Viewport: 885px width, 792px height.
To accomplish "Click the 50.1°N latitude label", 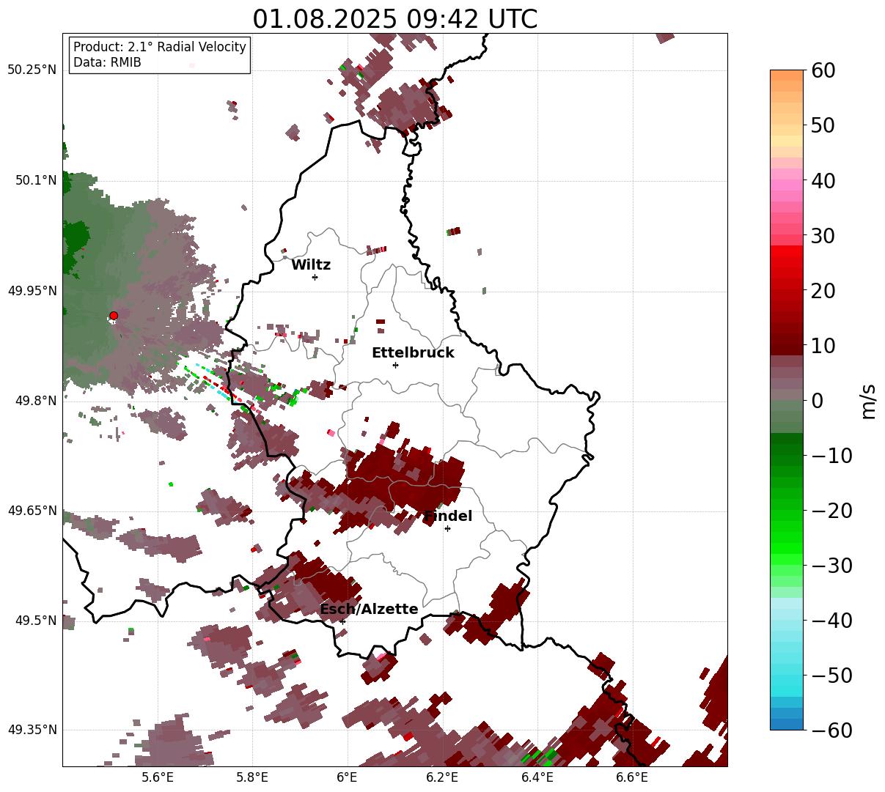I will [35, 180].
